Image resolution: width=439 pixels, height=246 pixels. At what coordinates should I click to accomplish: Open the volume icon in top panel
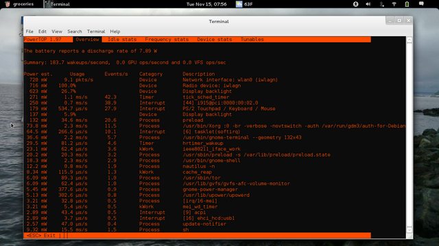tap(368, 4)
